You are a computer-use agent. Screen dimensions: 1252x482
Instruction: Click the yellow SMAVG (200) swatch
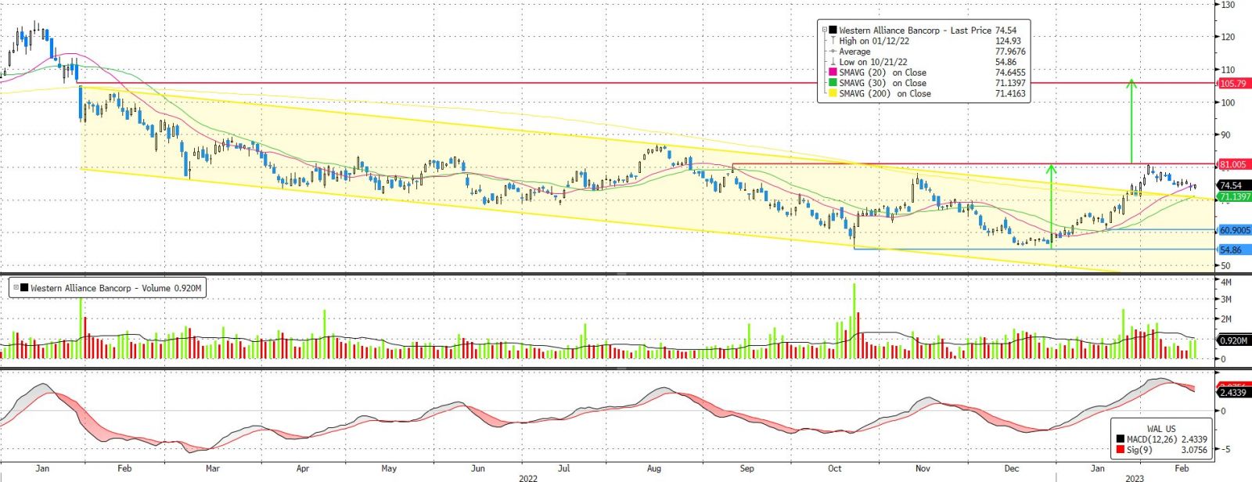tap(833, 93)
